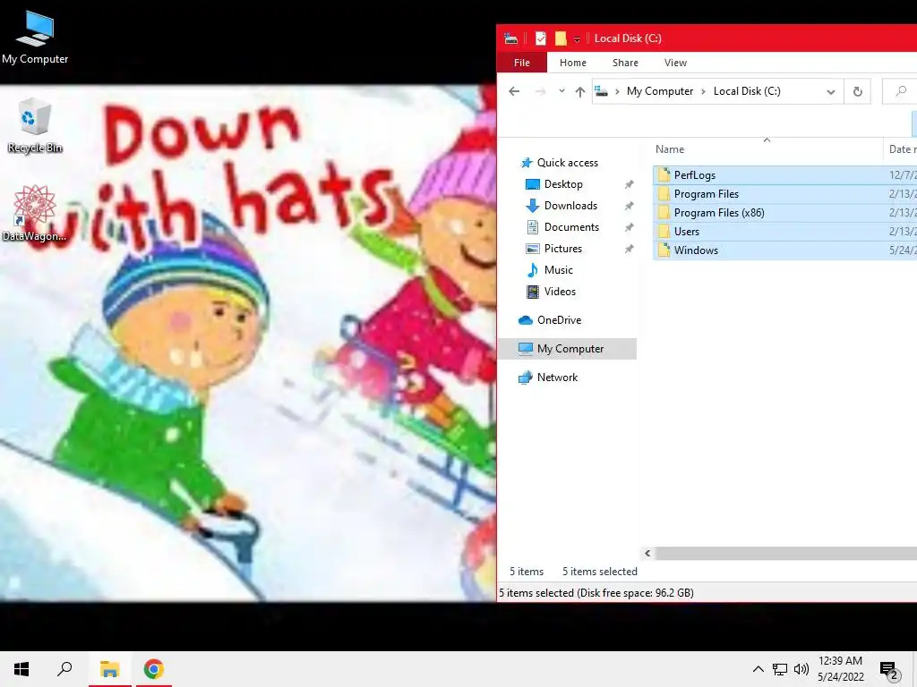Viewport: 917px width, 687px height.
Task: Launch the DataWagon desktop shortcut
Action: [35, 213]
